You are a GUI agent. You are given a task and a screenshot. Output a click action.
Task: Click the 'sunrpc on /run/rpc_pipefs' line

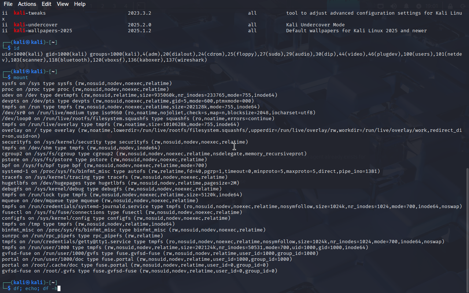click(x=82, y=236)
